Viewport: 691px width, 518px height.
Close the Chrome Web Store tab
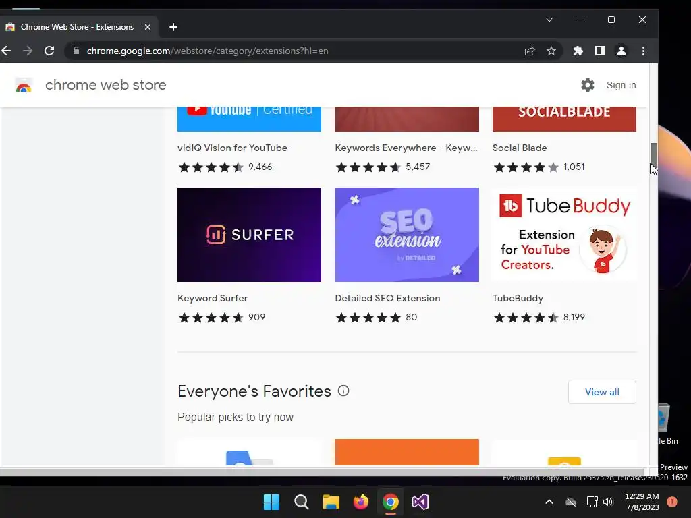148,27
